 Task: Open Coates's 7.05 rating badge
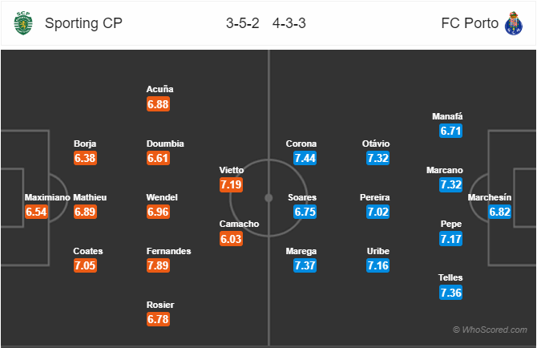85,265
